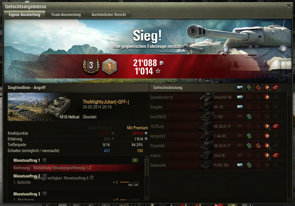Open Monatsauftrag 6 arrow button
Screen dimensions: 295x206
[92, 178]
